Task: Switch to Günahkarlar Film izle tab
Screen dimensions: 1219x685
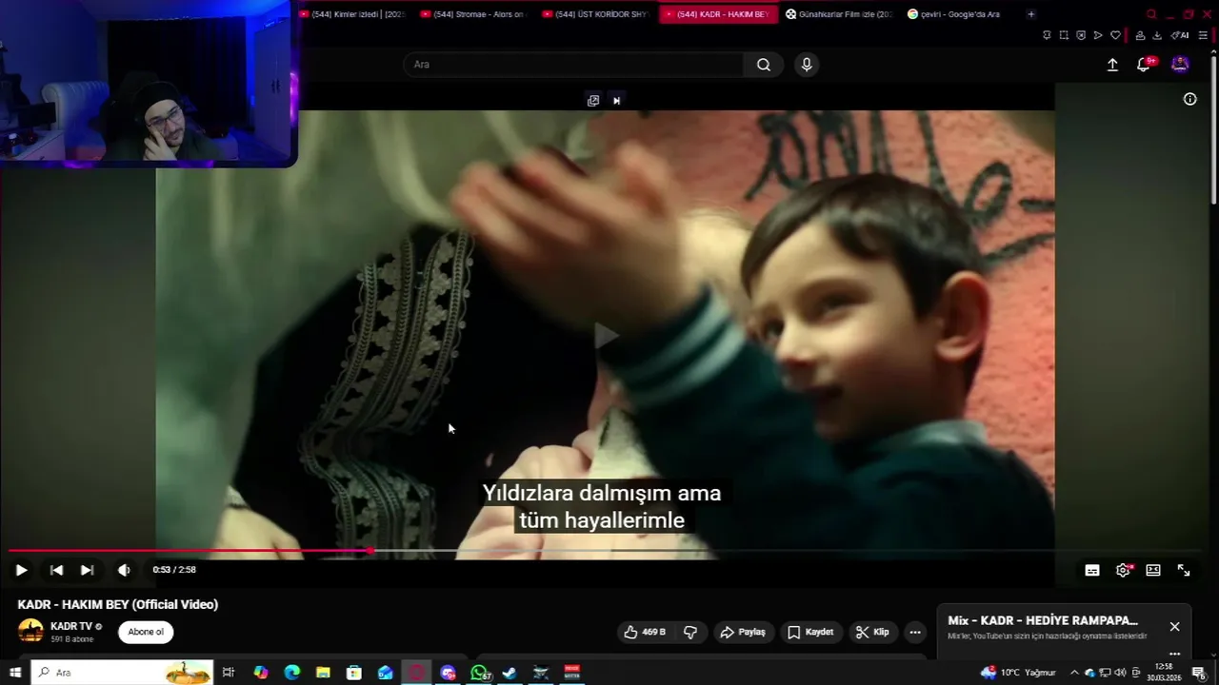Action: (839, 14)
